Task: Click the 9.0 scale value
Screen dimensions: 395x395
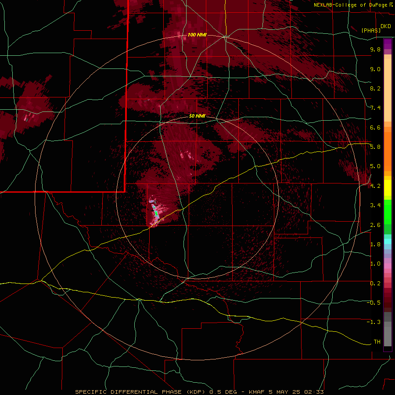Action: tap(375, 69)
